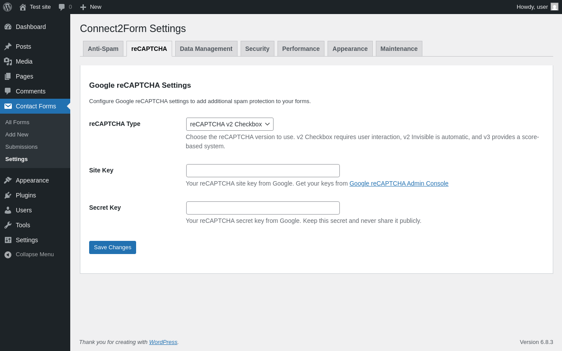562x351 pixels.
Task: Open the Data Management tab
Action: coord(206,49)
